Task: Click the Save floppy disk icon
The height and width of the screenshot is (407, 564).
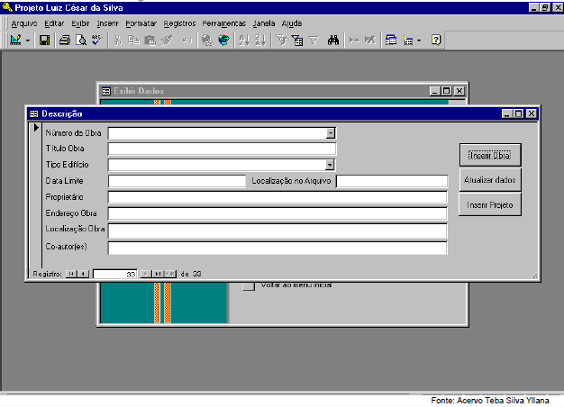Action: click(x=45, y=40)
